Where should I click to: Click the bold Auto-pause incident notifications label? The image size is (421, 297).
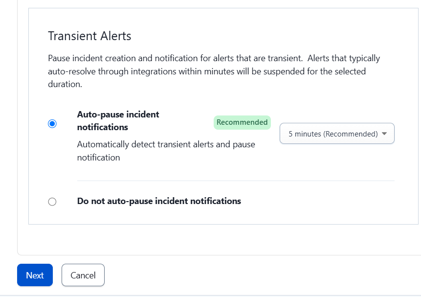point(118,121)
